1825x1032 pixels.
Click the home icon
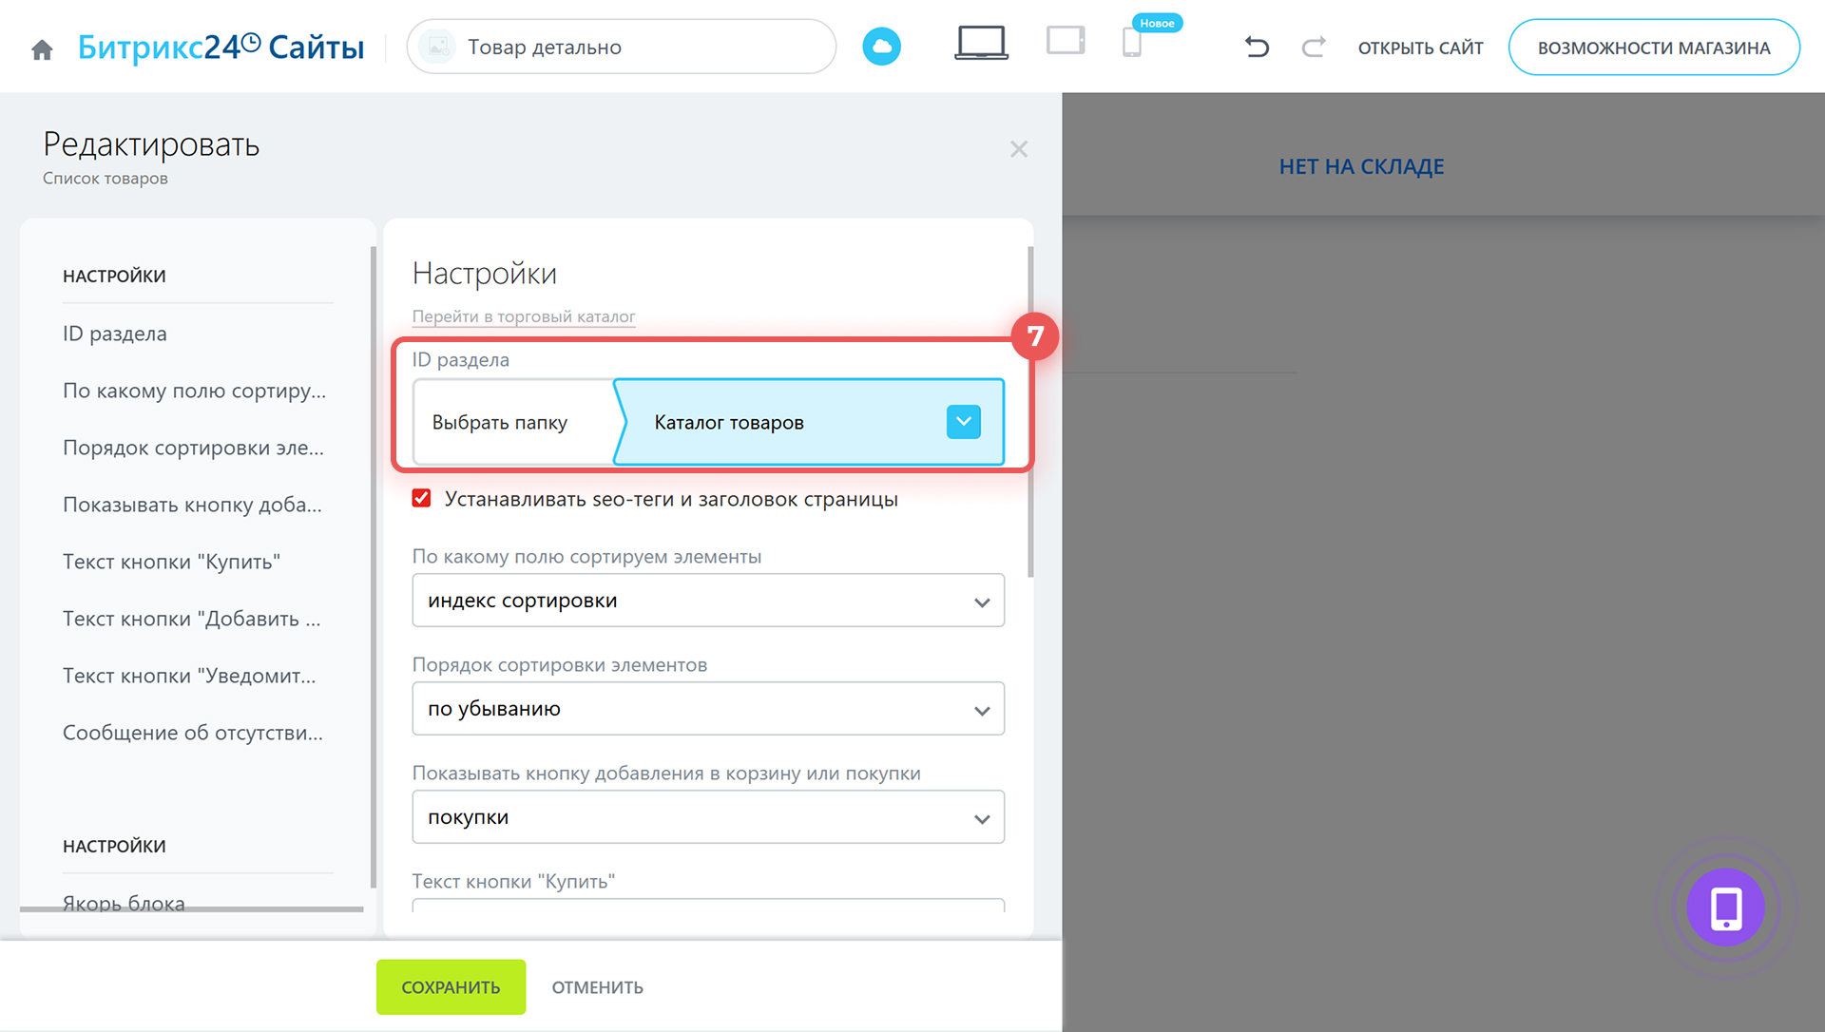click(x=42, y=48)
